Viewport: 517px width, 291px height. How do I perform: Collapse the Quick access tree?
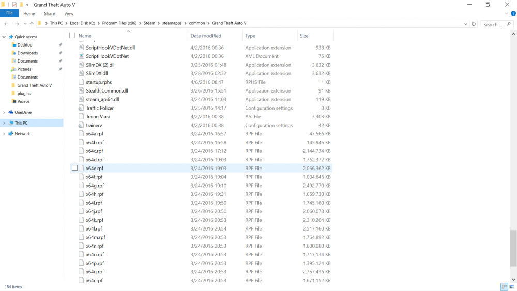(x=4, y=37)
